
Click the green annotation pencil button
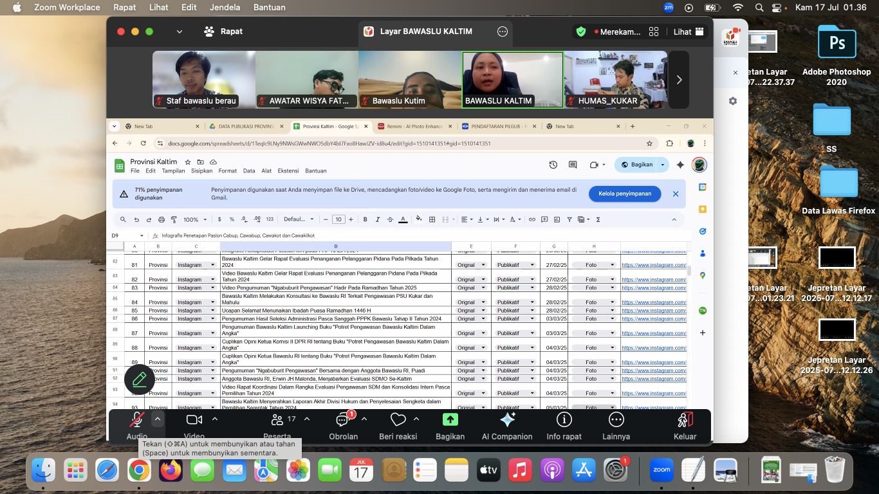click(x=140, y=379)
